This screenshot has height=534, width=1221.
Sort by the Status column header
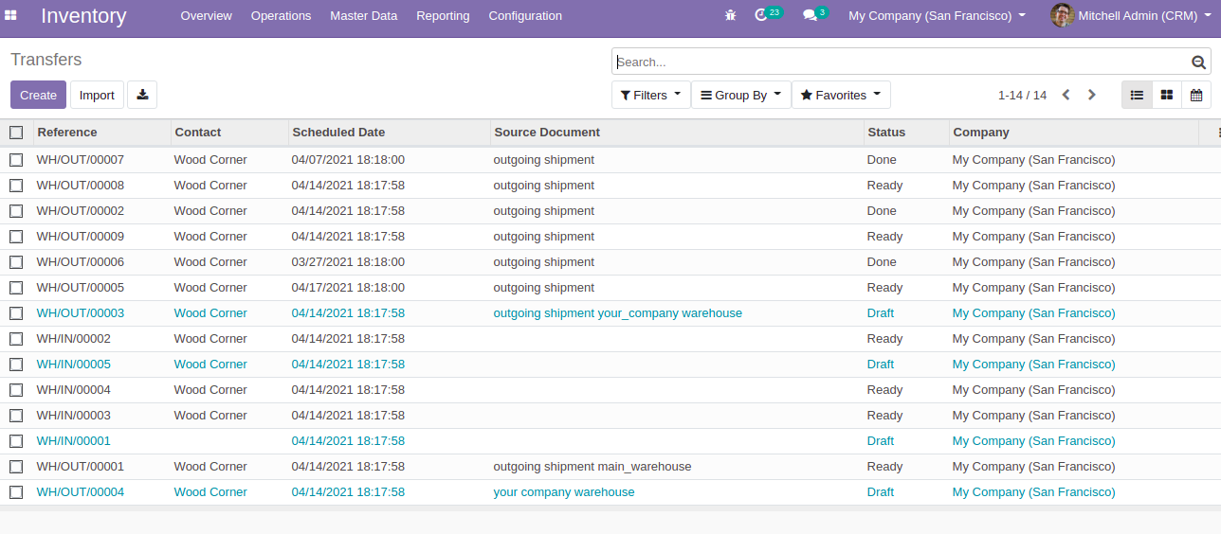pos(906,133)
